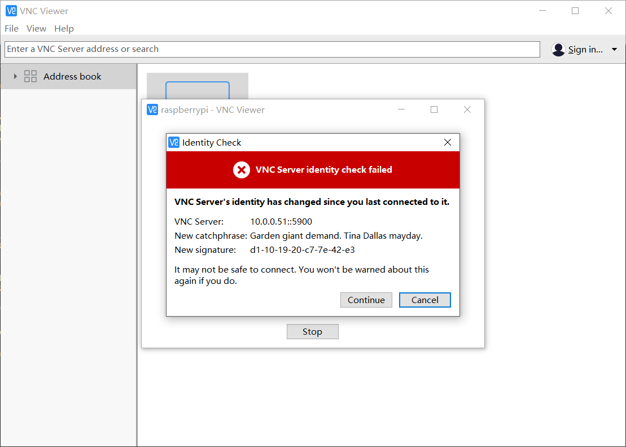Close the main VNC Viewer window
Image resolution: width=626 pixels, height=447 pixels.
608,11
